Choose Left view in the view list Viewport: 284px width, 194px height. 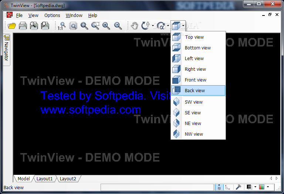click(198, 58)
